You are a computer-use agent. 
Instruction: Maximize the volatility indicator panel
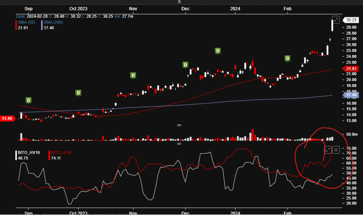(328, 150)
